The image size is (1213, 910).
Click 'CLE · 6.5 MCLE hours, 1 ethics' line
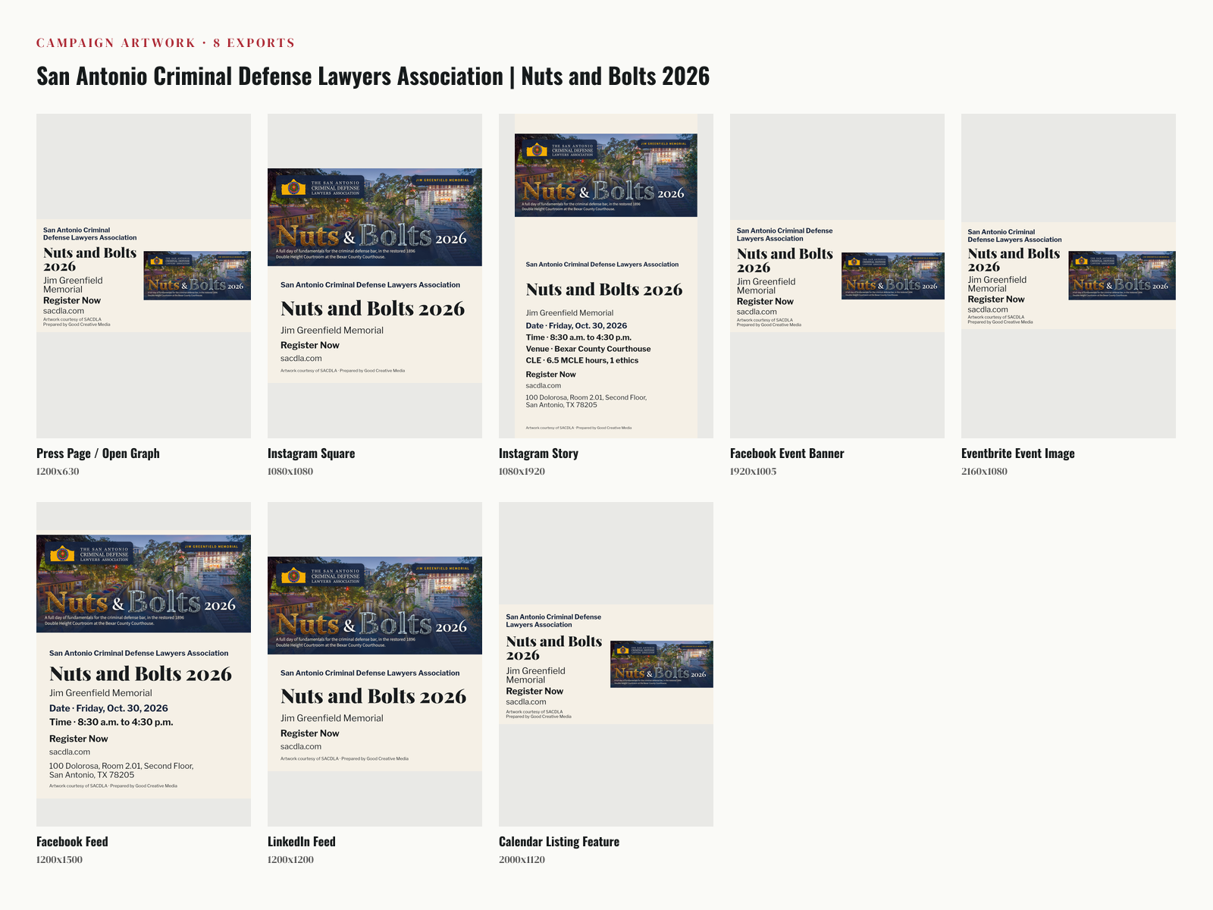click(582, 360)
